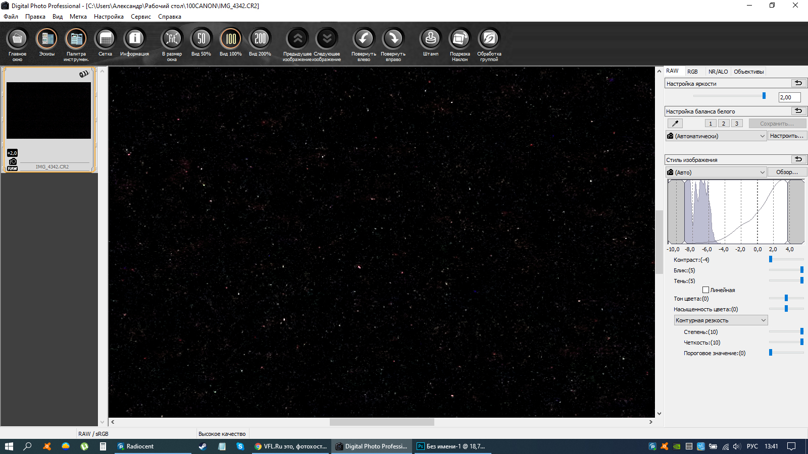This screenshot has height=454, width=808.
Task: Open the Сервис menu
Action: pos(141,17)
